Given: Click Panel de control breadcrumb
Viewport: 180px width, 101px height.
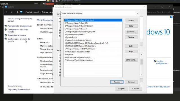Looking at the screenshot, I should [x=32, y=12].
